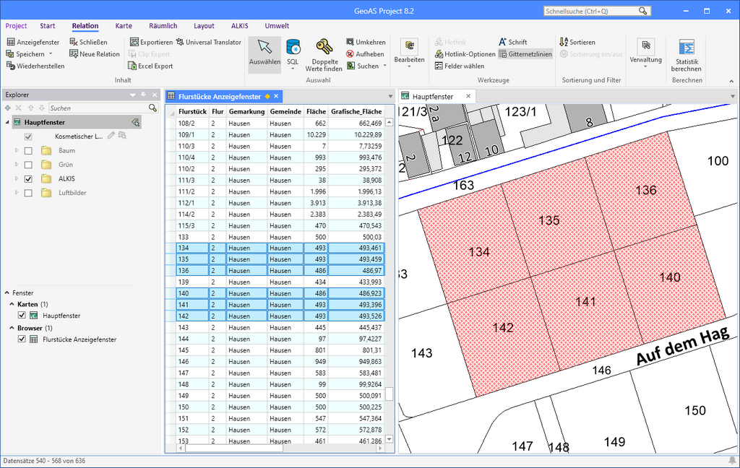Expand the Grün folder
The height and width of the screenshot is (468, 740).
click(17, 165)
